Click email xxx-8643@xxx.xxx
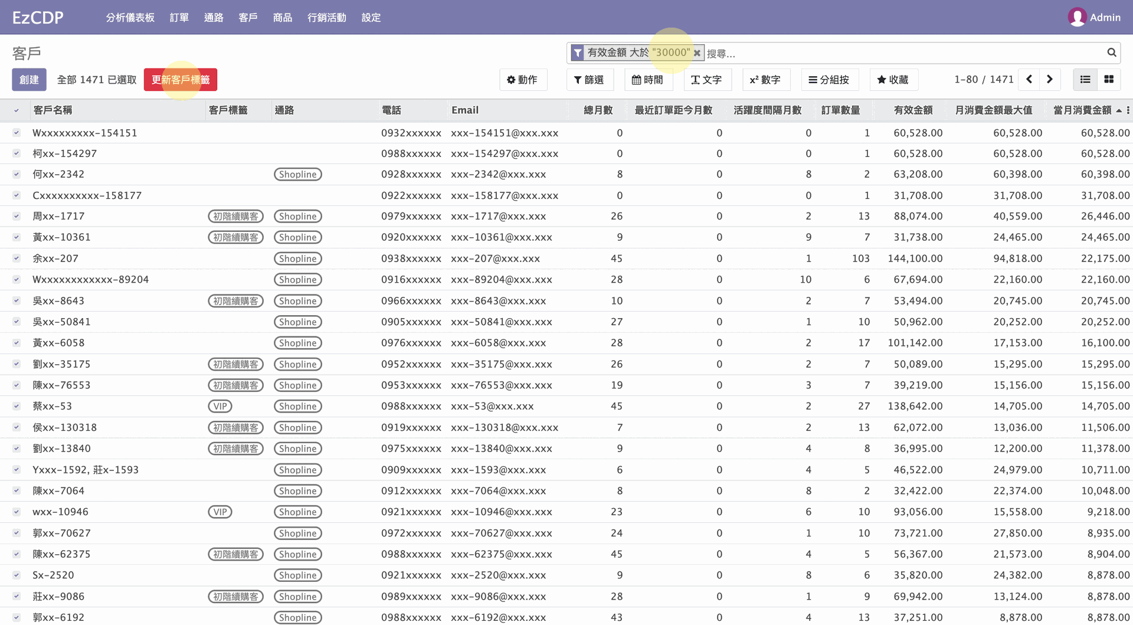Screen dimensions: 1133x625 499,301
